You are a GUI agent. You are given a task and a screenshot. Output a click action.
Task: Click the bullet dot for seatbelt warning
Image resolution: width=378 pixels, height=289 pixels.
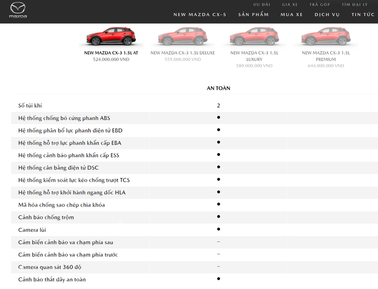point(218,278)
